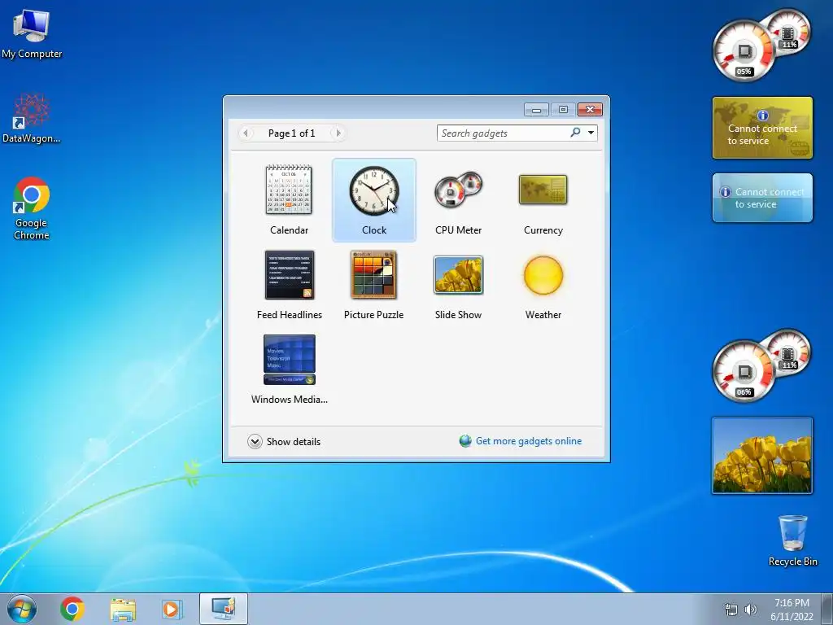Click the gadget gallery taskbar button
This screenshot has width=833, height=625.
pyautogui.click(x=224, y=609)
